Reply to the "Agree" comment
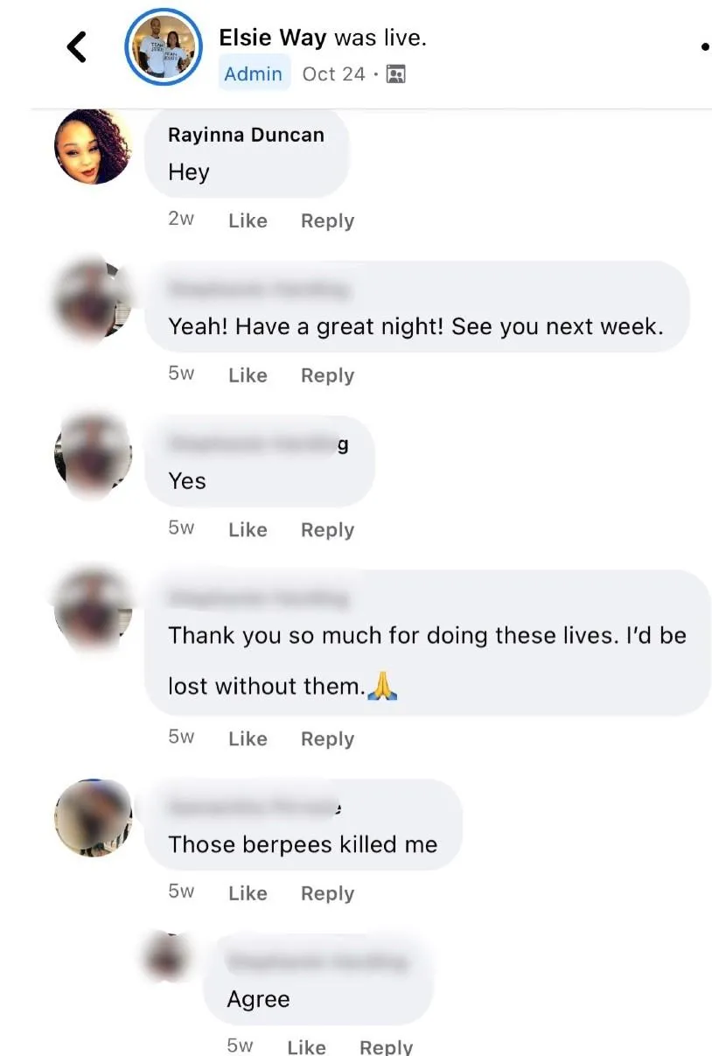 pyautogui.click(x=386, y=1046)
